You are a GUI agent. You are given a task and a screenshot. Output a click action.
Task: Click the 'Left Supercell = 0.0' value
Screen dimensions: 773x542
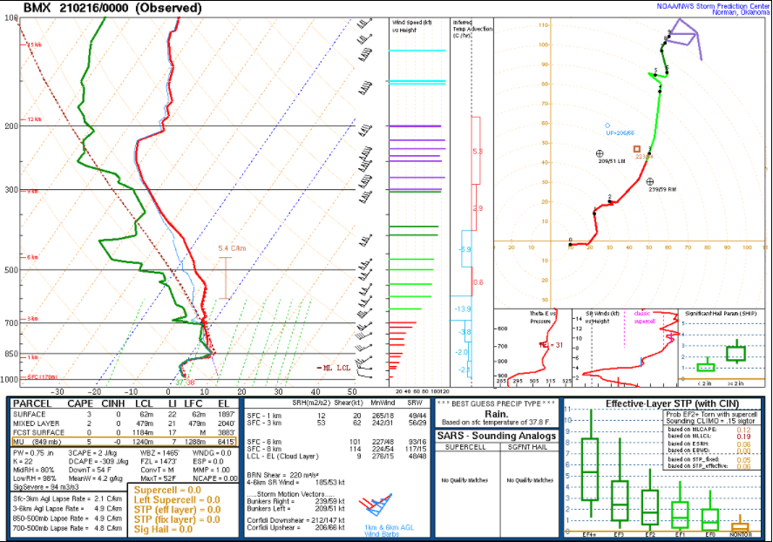point(177,500)
